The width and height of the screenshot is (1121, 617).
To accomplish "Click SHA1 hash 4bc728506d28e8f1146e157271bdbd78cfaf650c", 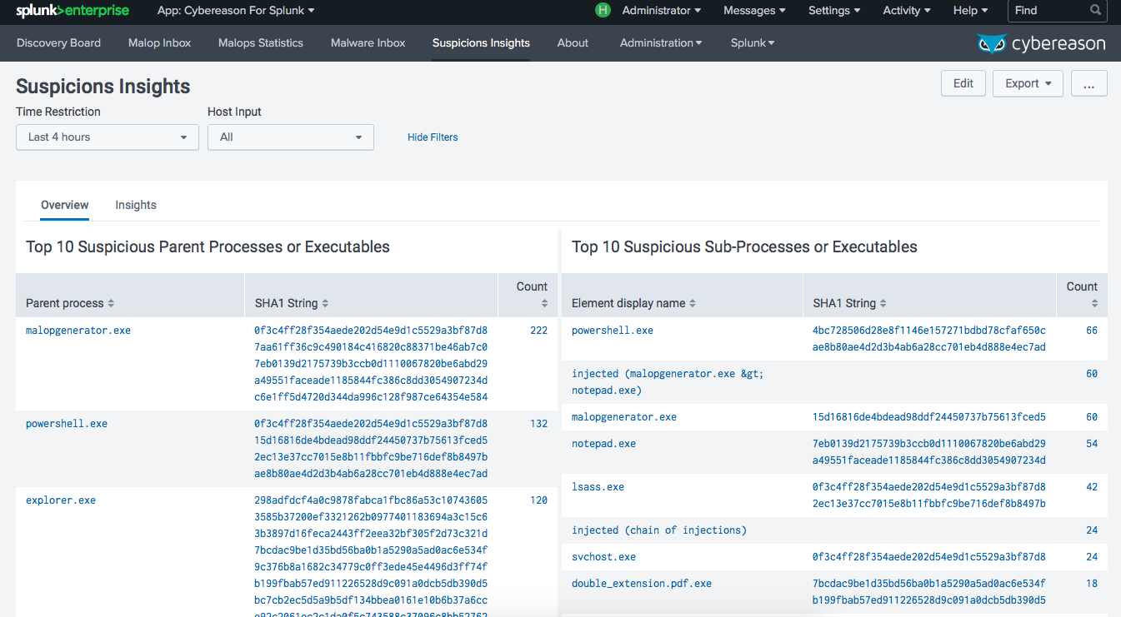I will click(929, 331).
